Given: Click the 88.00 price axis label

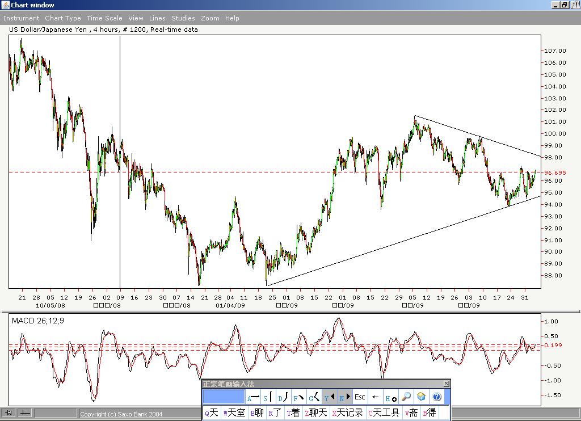Looking at the screenshot, I should tap(553, 275).
